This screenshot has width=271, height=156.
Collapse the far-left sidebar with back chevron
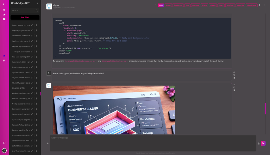tap(4, 4)
